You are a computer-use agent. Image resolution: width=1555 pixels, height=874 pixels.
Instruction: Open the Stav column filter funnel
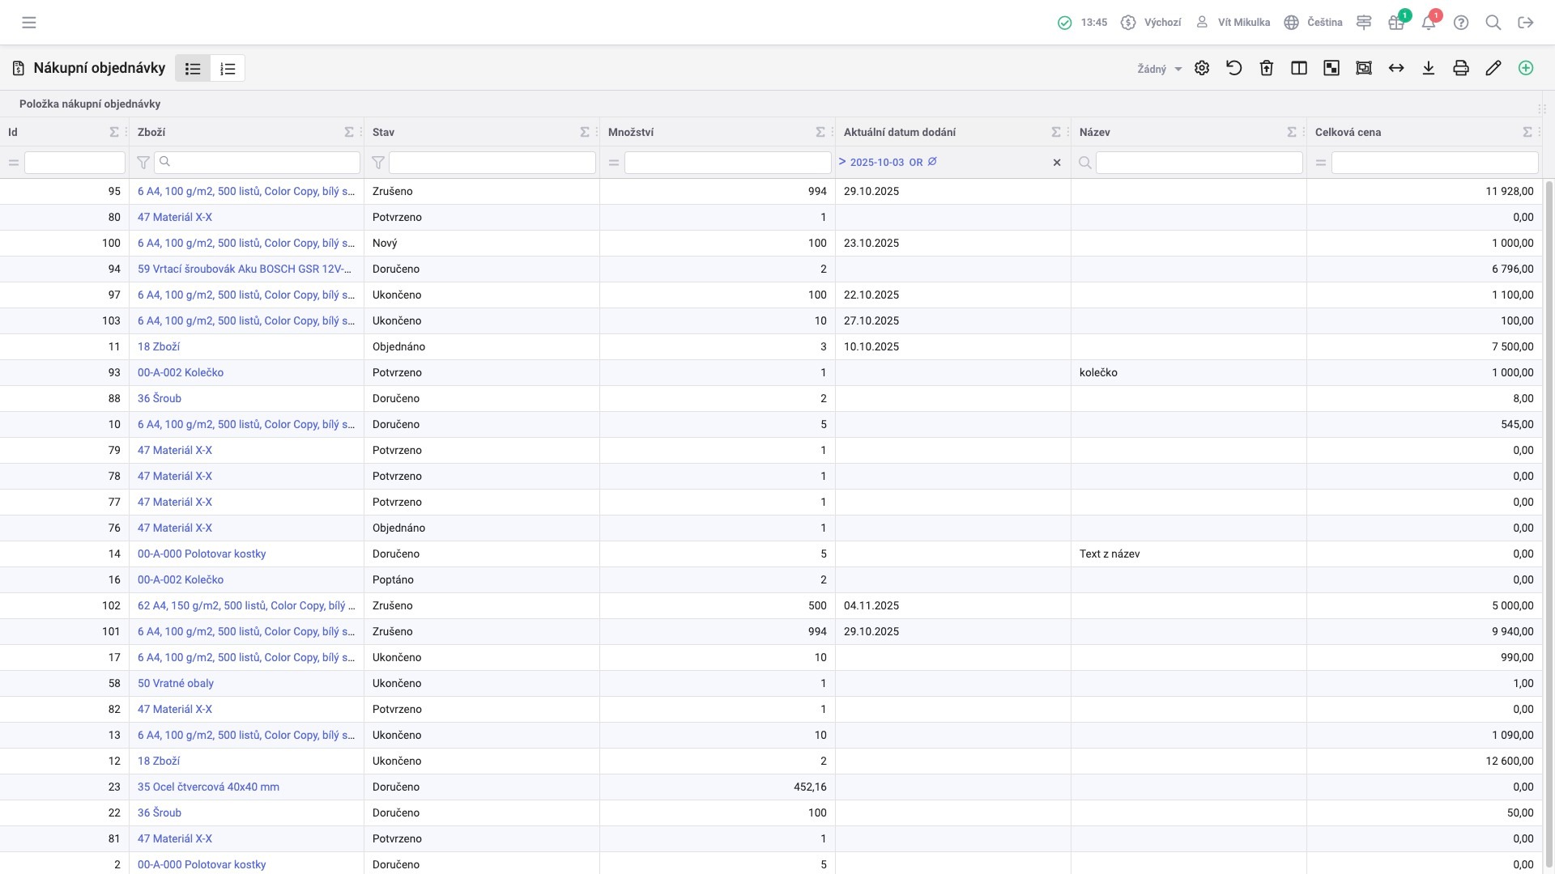(x=377, y=163)
